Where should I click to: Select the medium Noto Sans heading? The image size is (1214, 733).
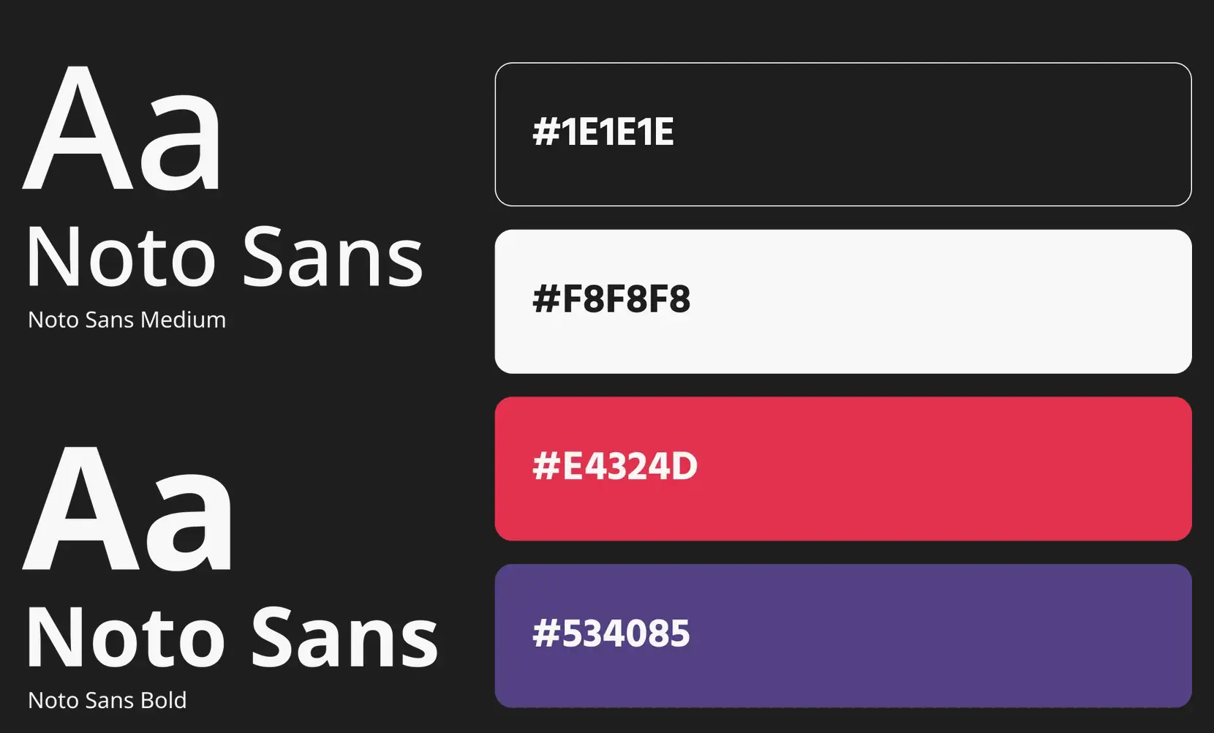click(x=225, y=258)
